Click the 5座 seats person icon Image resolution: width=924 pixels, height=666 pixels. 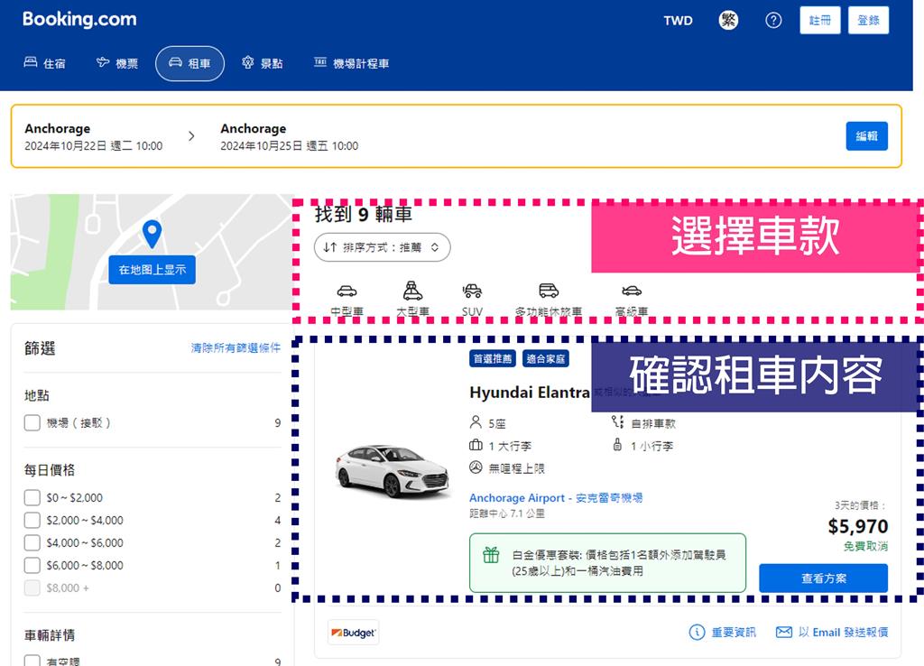click(476, 422)
